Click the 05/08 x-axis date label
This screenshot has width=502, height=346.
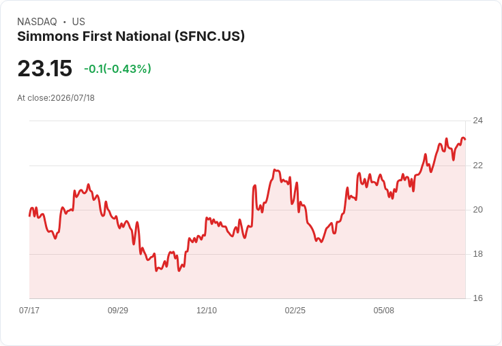[384, 310]
